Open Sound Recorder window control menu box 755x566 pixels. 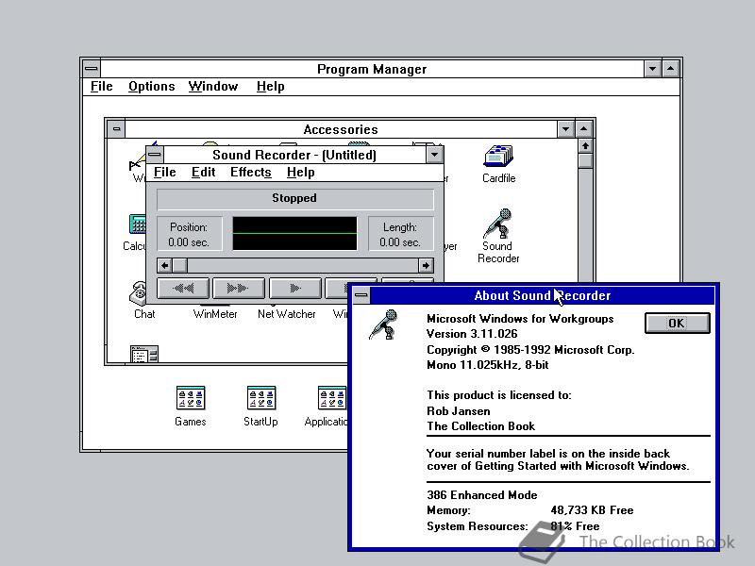[155, 155]
